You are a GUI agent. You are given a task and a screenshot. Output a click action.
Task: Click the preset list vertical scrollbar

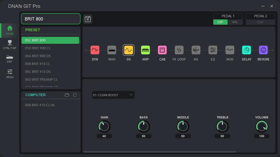(x=80, y=42)
